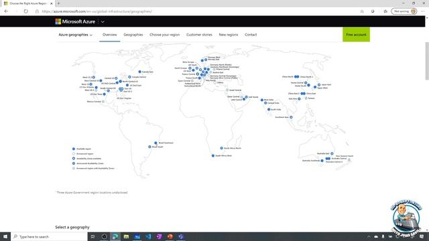
Task: Click the South Africa West marker
Action: coord(213,155)
